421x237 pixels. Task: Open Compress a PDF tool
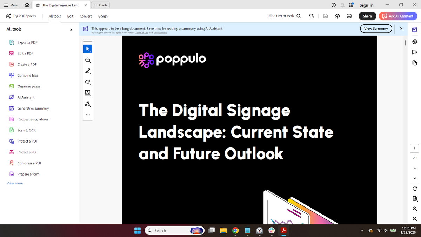[25, 163]
